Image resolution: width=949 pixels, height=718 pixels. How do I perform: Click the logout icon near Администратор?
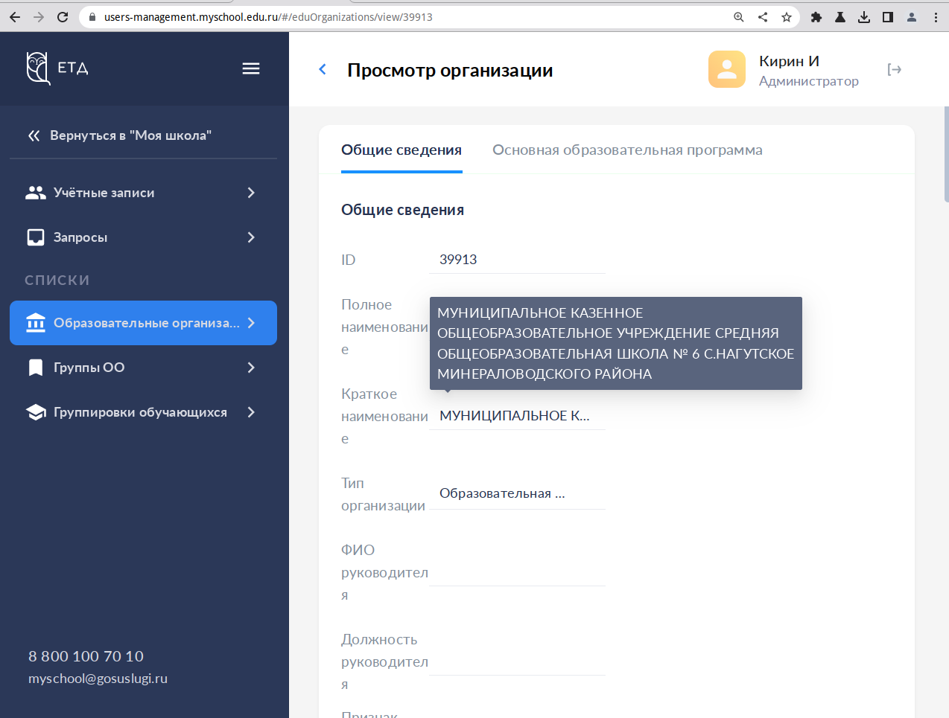coord(895,69)
